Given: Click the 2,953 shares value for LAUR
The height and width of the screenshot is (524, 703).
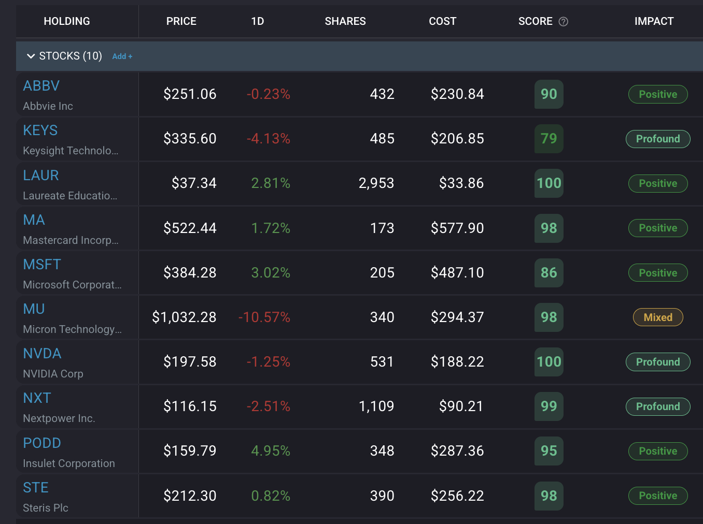Looking at the screenshot, I should pyautogui.click(x=376, y=183).
